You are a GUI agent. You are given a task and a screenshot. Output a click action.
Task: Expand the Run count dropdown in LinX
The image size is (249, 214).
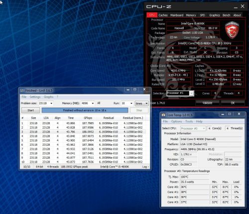(x=131, y=103)
